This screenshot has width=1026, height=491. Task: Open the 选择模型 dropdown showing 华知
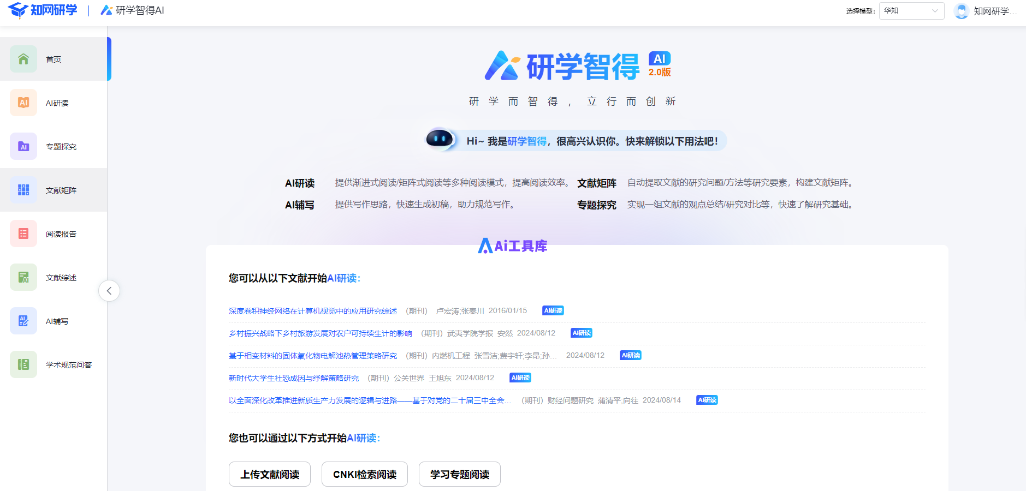(911, 11)
